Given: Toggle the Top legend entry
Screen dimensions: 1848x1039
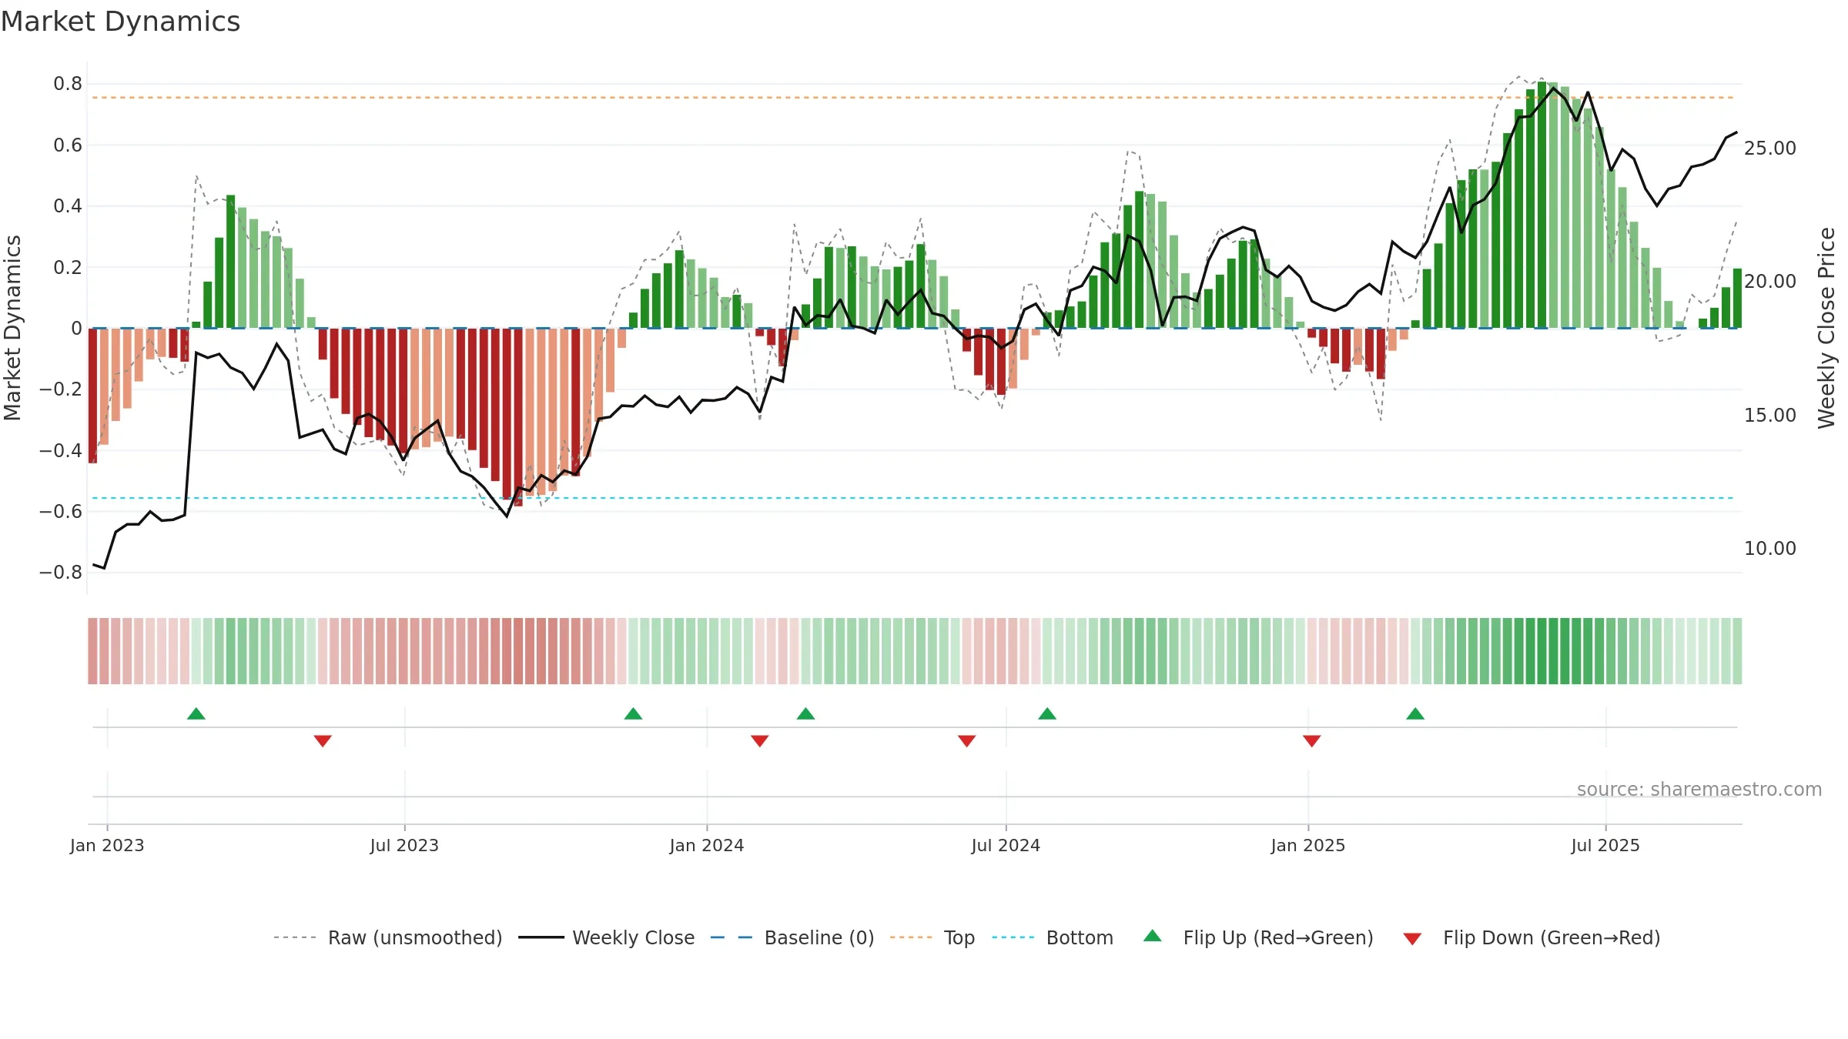Looking at the screenshot, I should [x=932, y=937].
